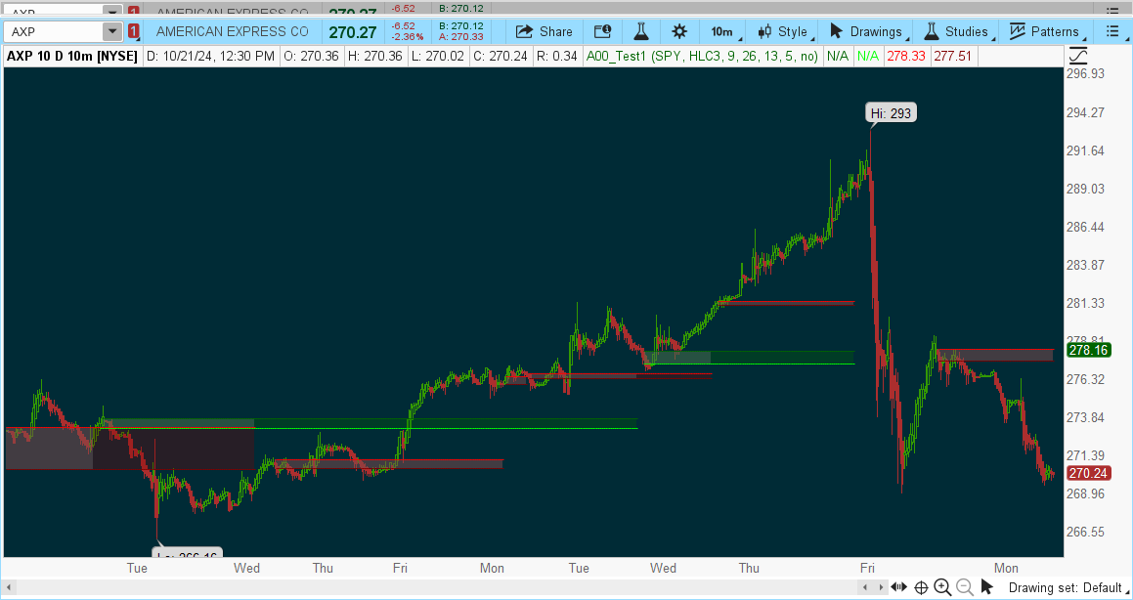1133x600 pixels.
Task: Click the AXP 10 D 10m [NYSE] chart label
Action: point(72,57)
